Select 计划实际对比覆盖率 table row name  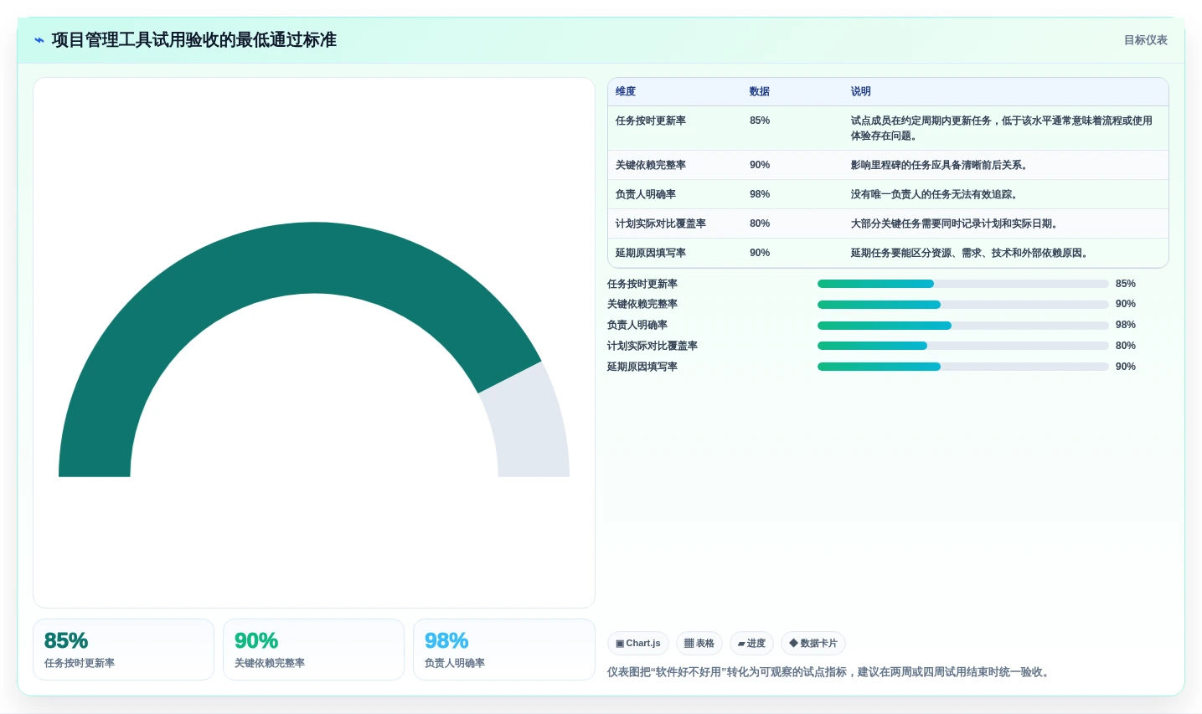click(x=661, y=223)
